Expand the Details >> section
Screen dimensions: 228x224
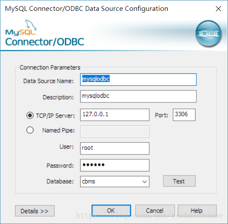point(35,211)
